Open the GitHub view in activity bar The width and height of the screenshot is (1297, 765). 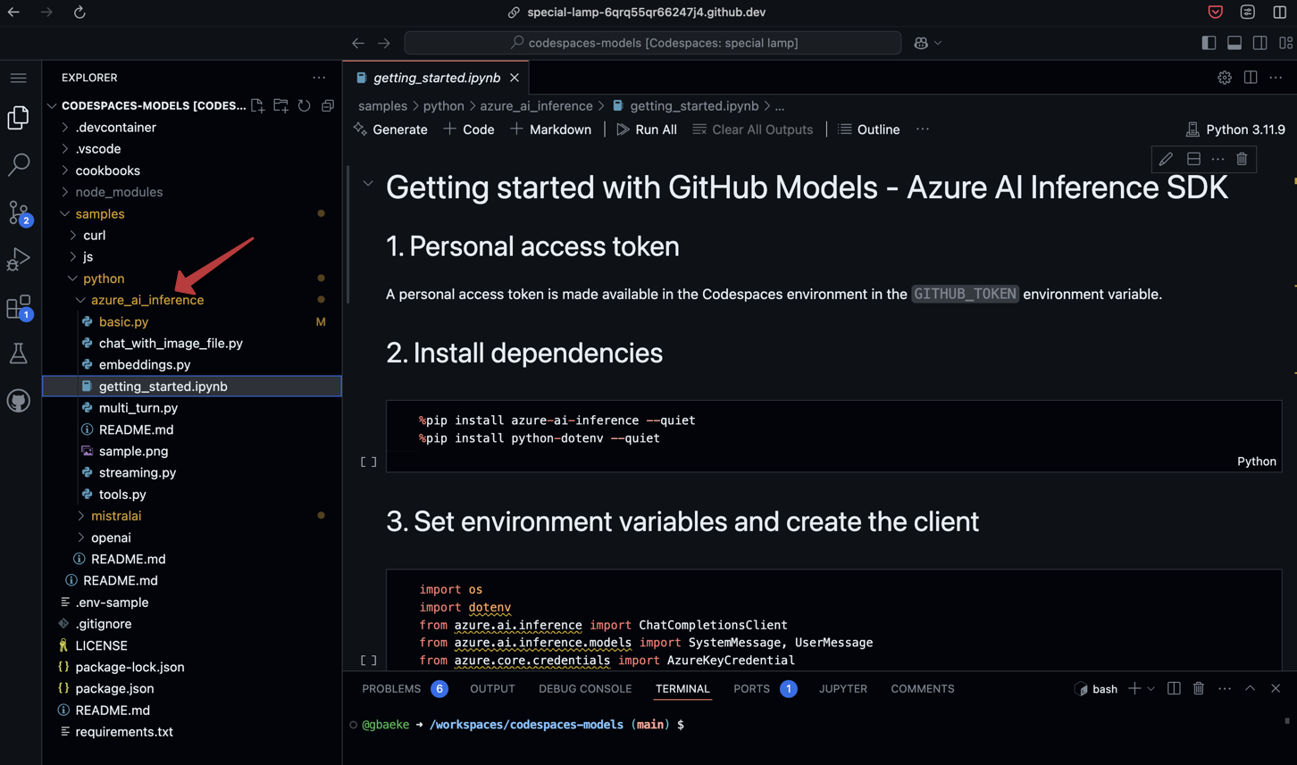[19, 400]
